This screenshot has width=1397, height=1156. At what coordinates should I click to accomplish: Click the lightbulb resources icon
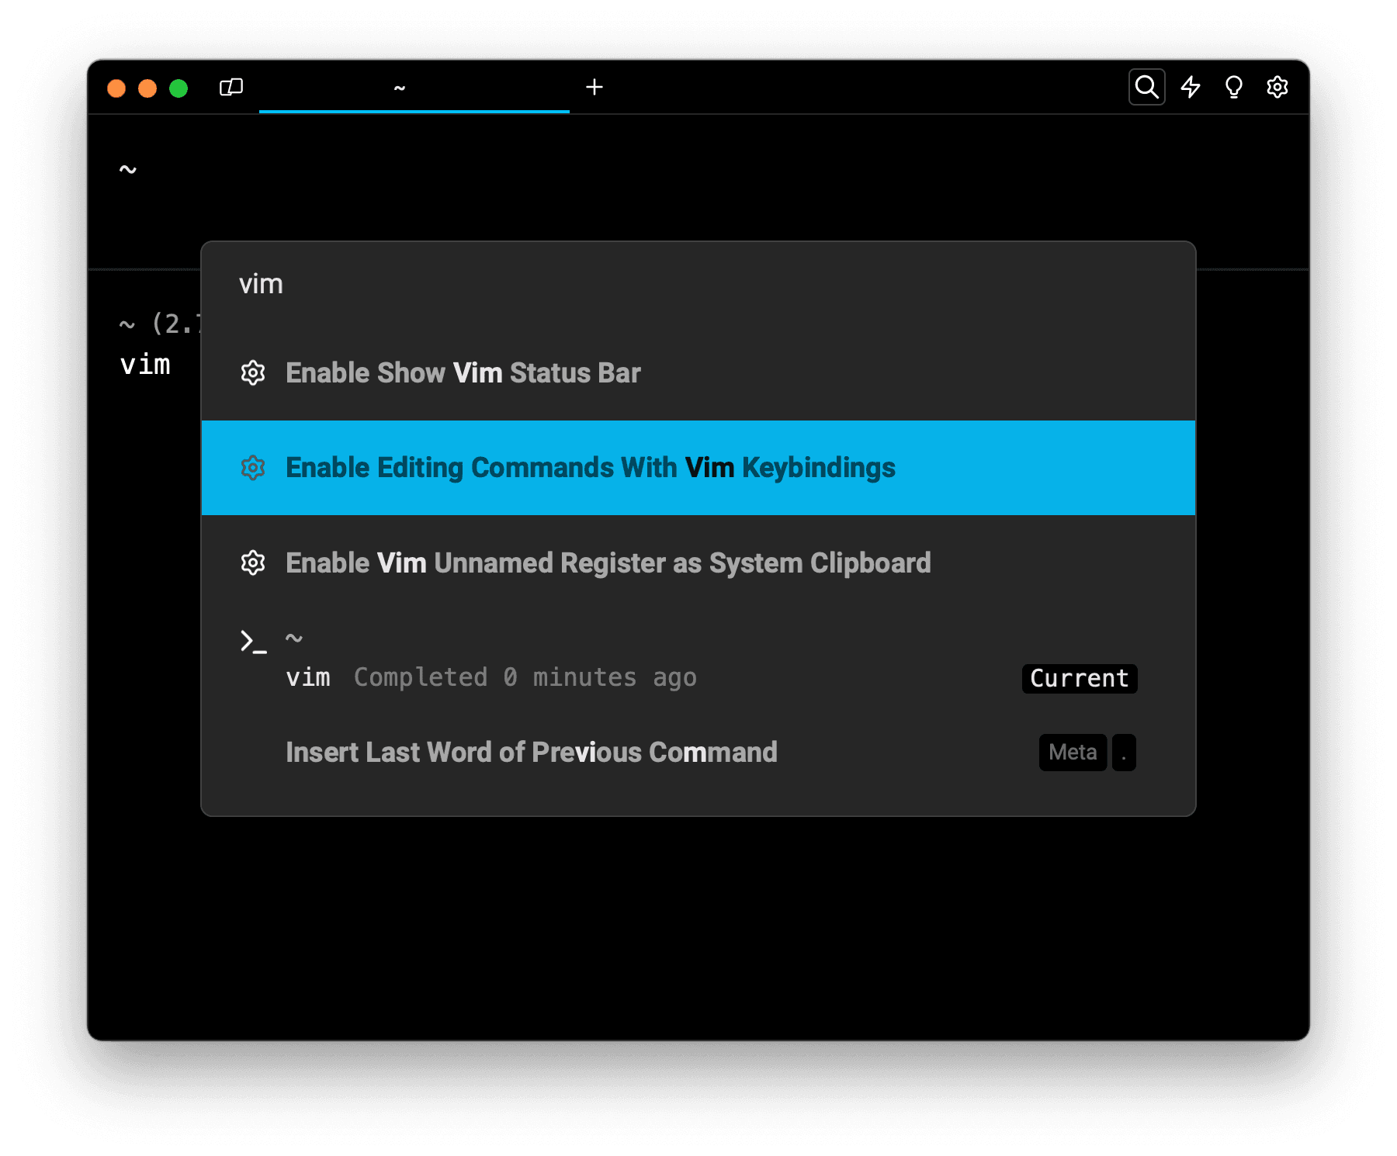point(1233,87)
